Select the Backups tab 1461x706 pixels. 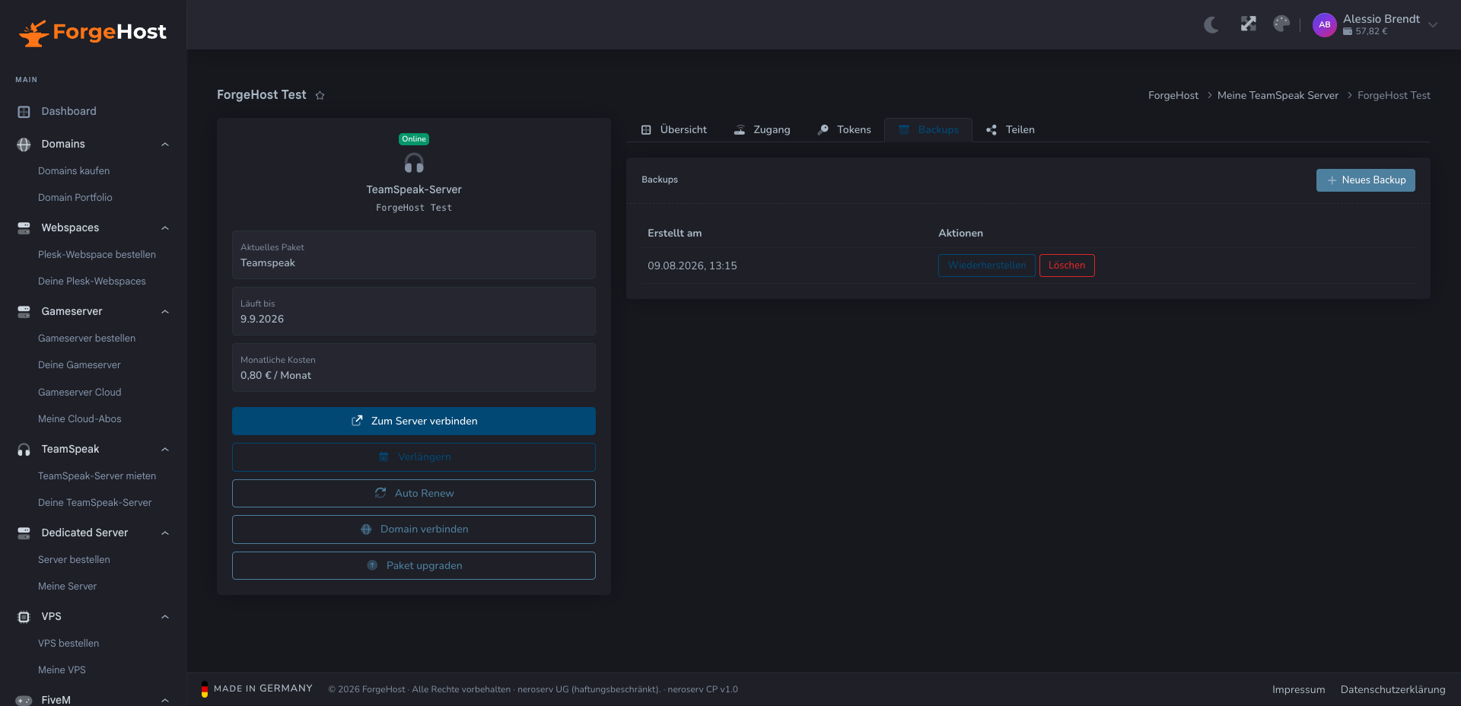pos(928,130)
